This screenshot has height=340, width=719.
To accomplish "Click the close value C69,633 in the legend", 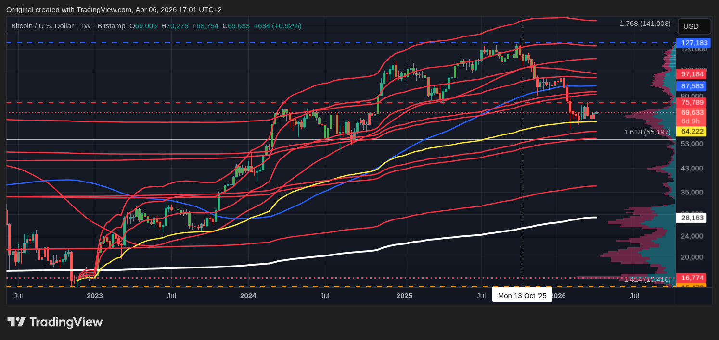I will pos(236,26).
